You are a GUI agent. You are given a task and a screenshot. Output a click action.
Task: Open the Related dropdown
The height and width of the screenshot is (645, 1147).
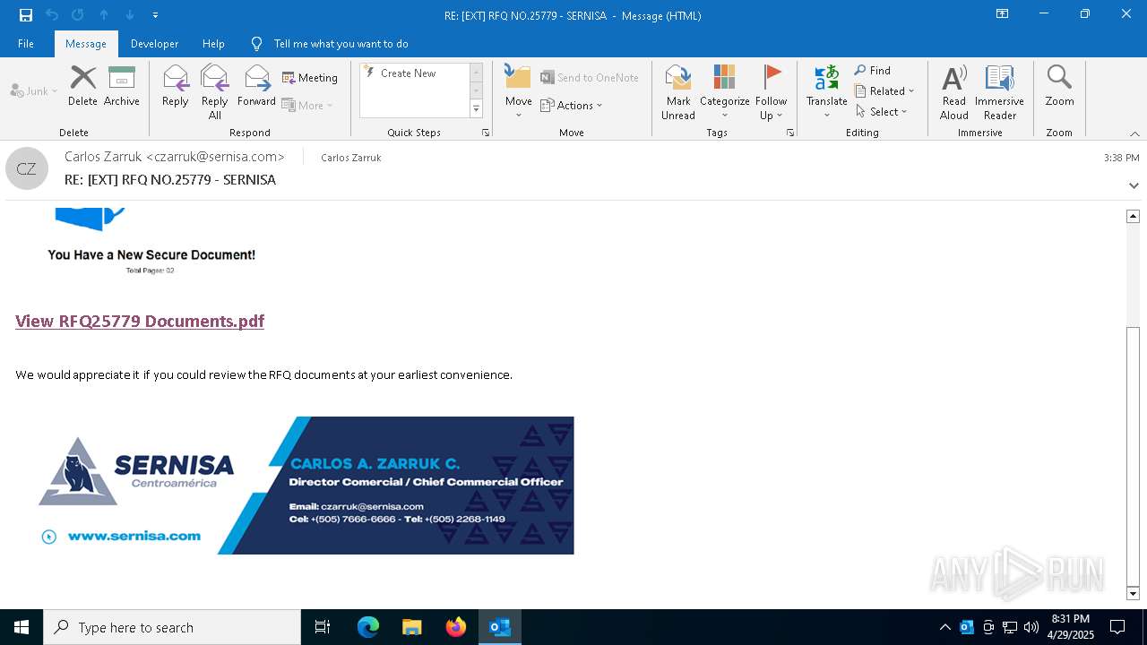coord(884,90)
